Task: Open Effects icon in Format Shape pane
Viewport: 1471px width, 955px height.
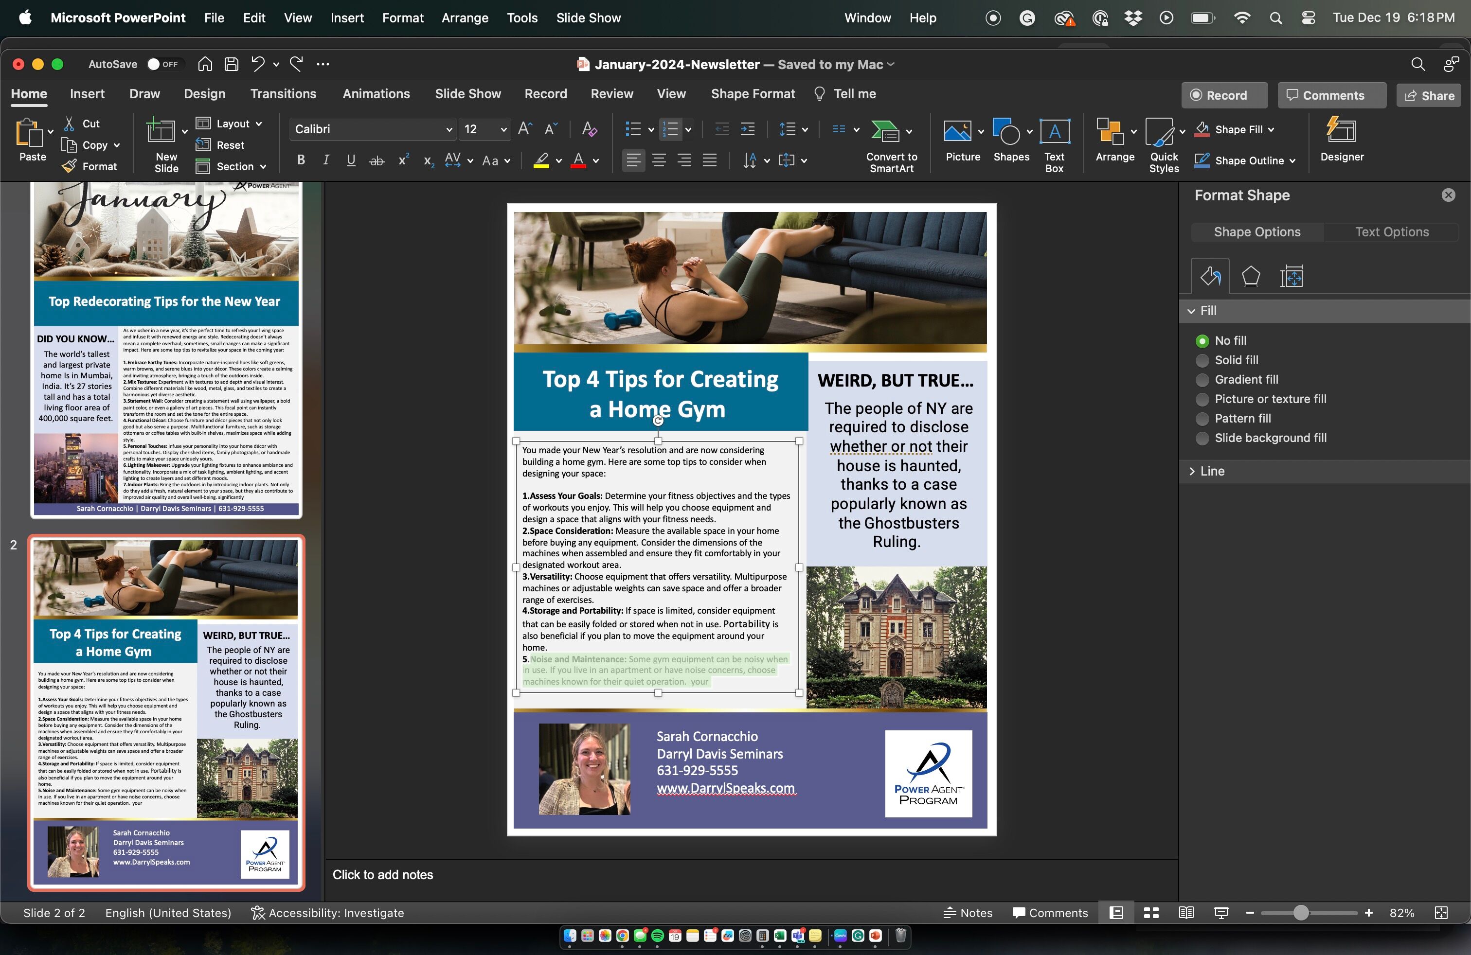Action: [1250, 276]
